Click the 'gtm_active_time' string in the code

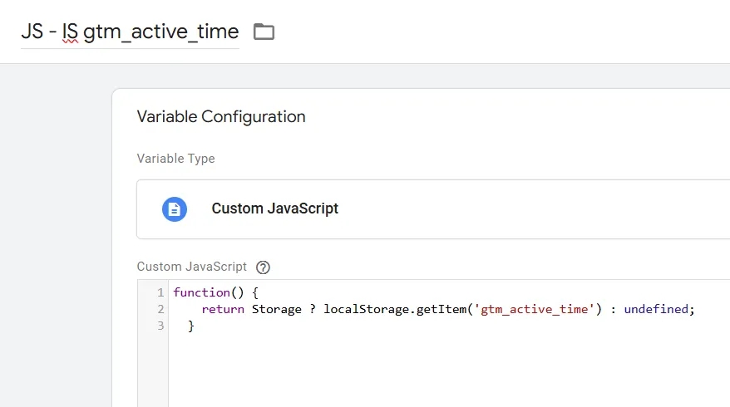(534, 309)
